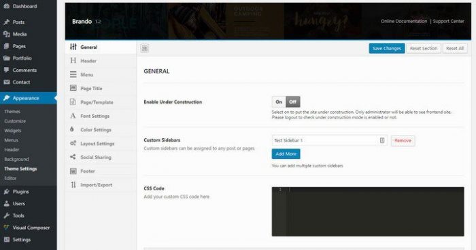Click the Tools wrench icon
Screen dimensions: 476x250
(6, 215)
